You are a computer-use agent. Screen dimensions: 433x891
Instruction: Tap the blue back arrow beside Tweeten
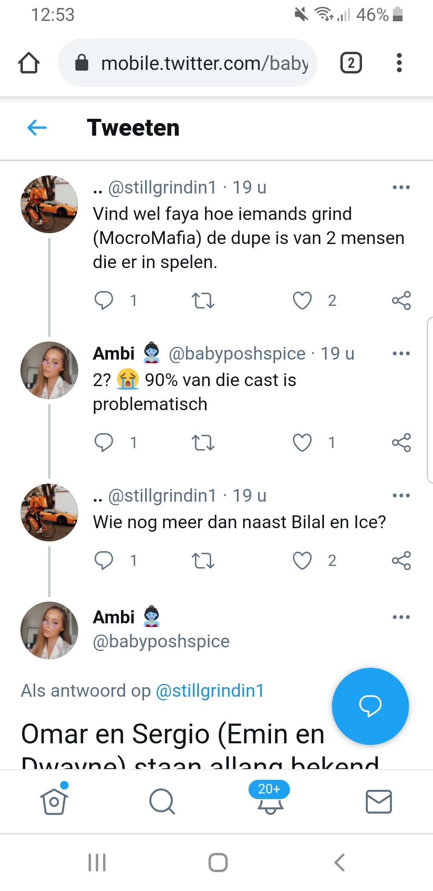pos(37,128)
